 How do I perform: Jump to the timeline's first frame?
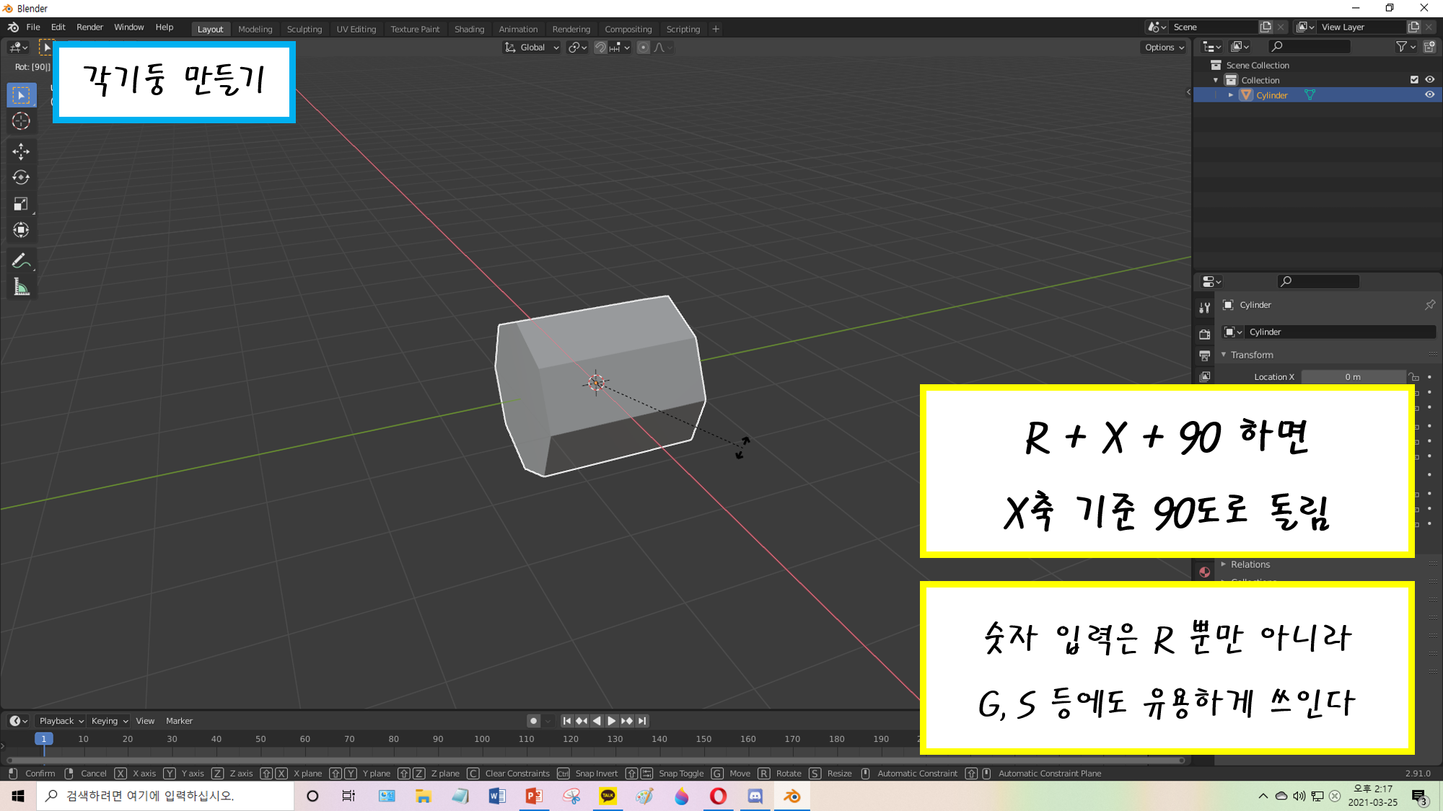click(567, 721)
